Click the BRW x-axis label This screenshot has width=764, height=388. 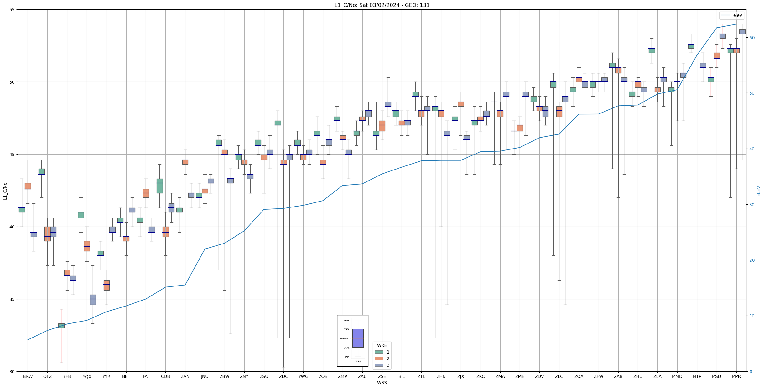tap(28, 376)
